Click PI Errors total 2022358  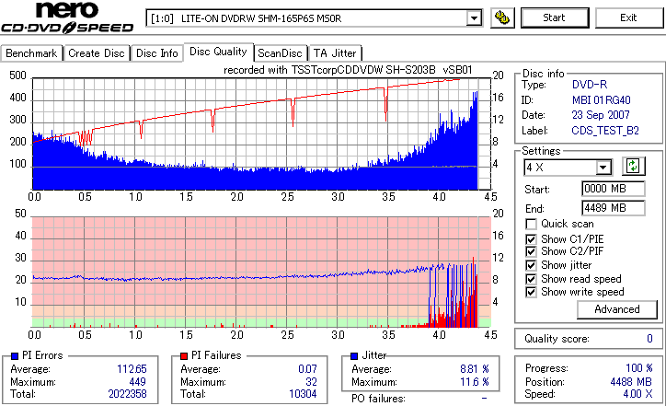[128, 394]
